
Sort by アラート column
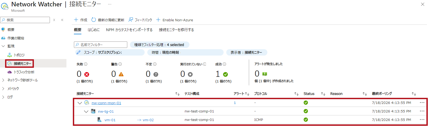tap(247, 94)
